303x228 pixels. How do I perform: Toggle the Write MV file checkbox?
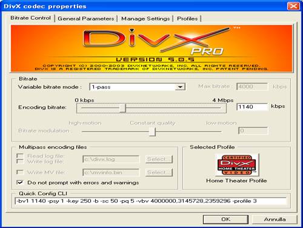point(20,172)
